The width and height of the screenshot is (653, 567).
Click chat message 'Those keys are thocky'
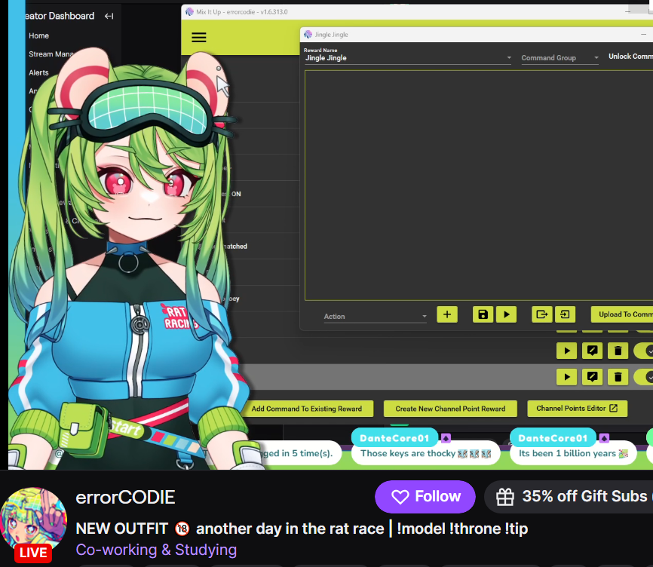coord(425,453)
